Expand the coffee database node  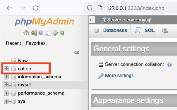(x=6, y=69)
